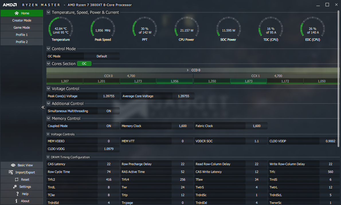Collapse DRAM Timing Configuration subsection
The width and height of the screenshot is (341, 205).
click(48, 157)
